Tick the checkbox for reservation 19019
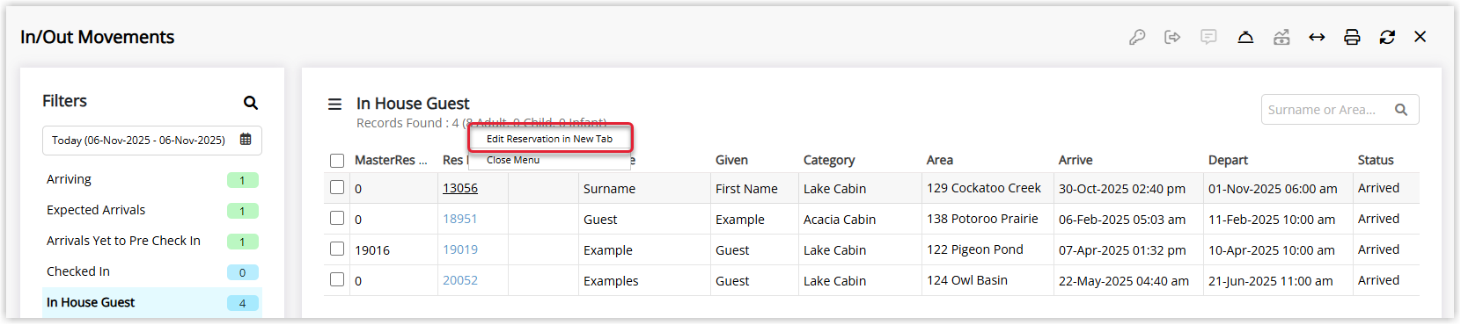 337,249
